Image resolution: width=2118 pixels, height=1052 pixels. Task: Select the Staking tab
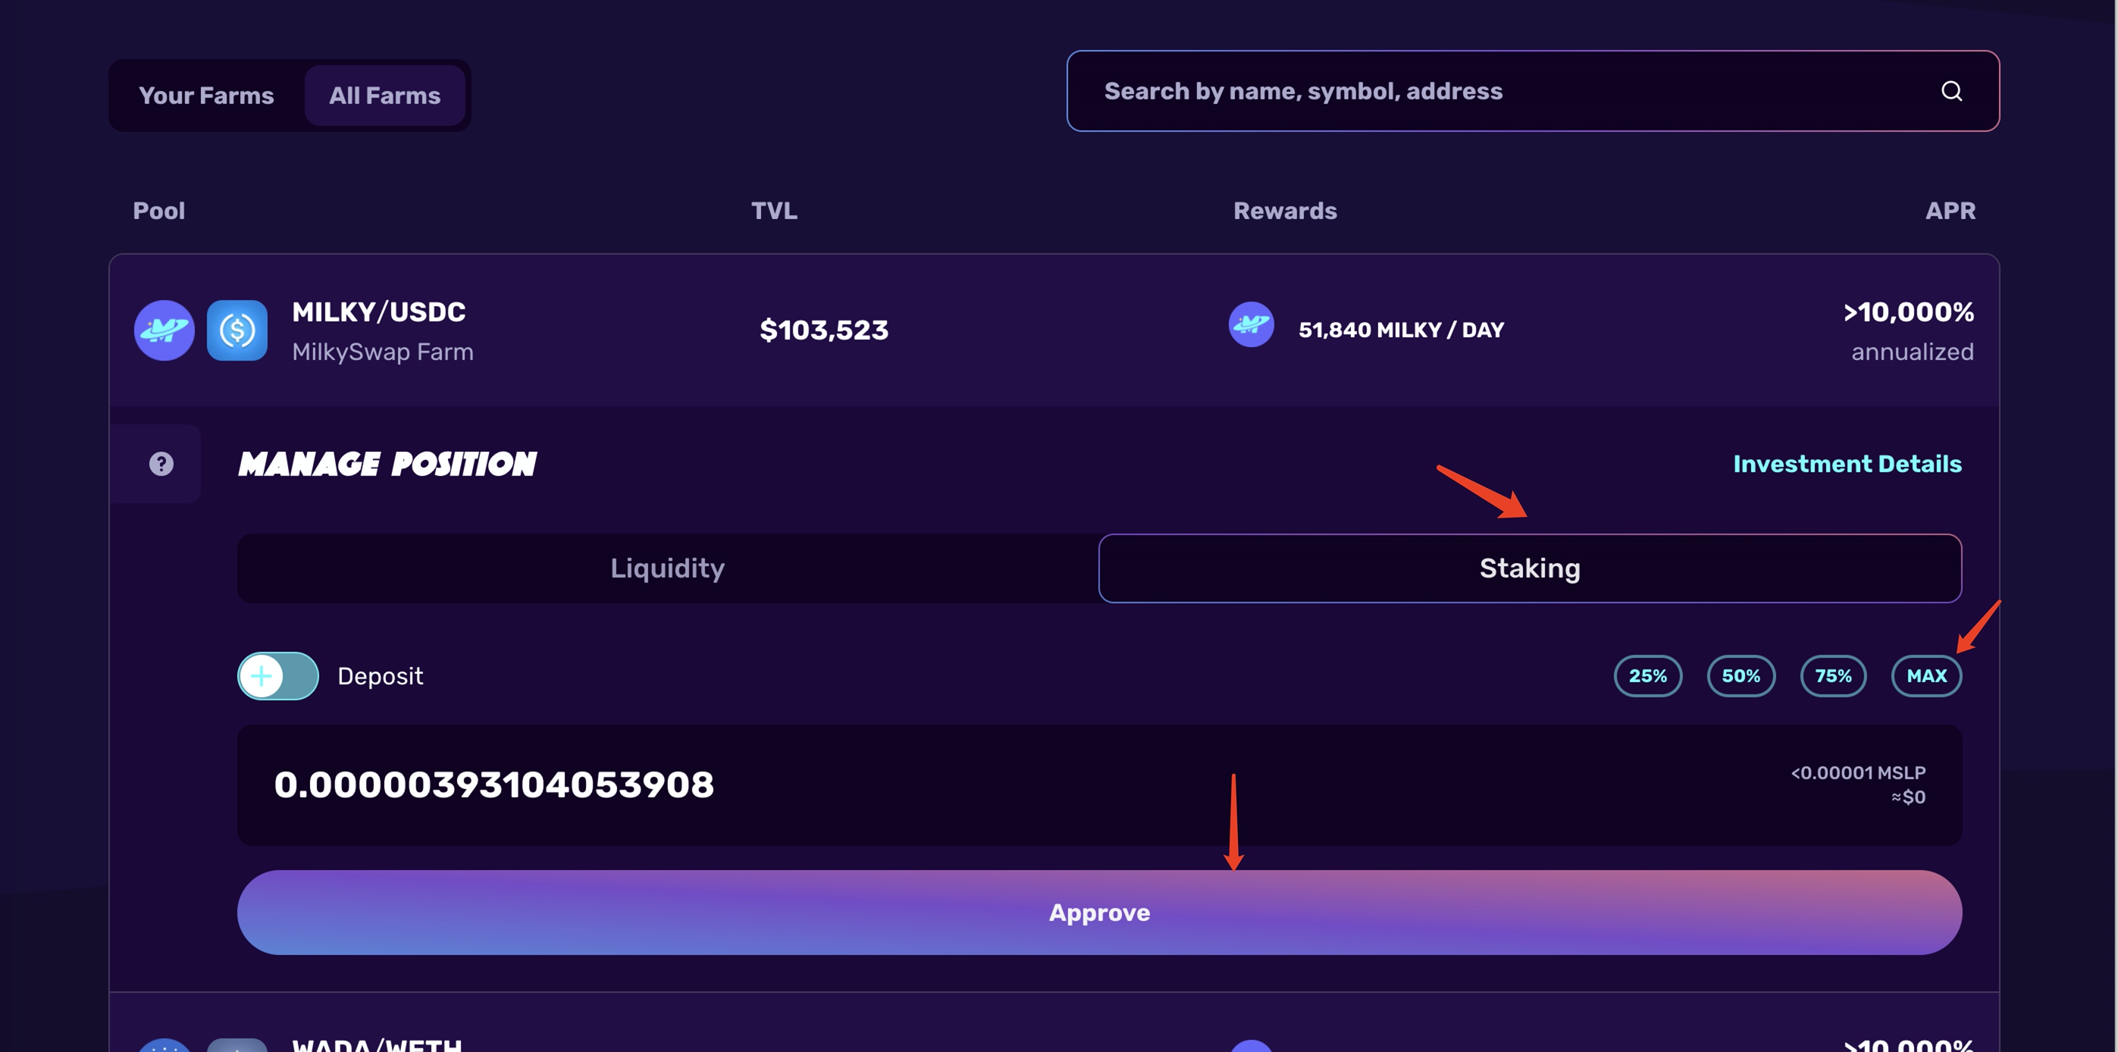[x=1529, y=568]
